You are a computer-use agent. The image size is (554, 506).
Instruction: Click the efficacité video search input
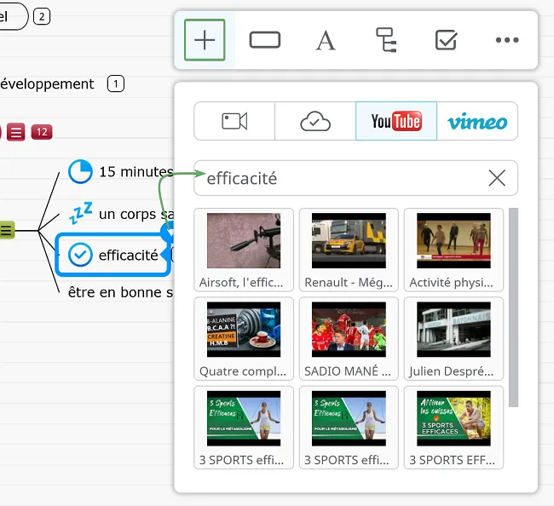click(x=341, y=178)
